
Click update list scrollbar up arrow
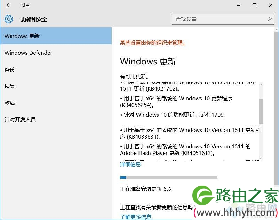pos(261,85)
